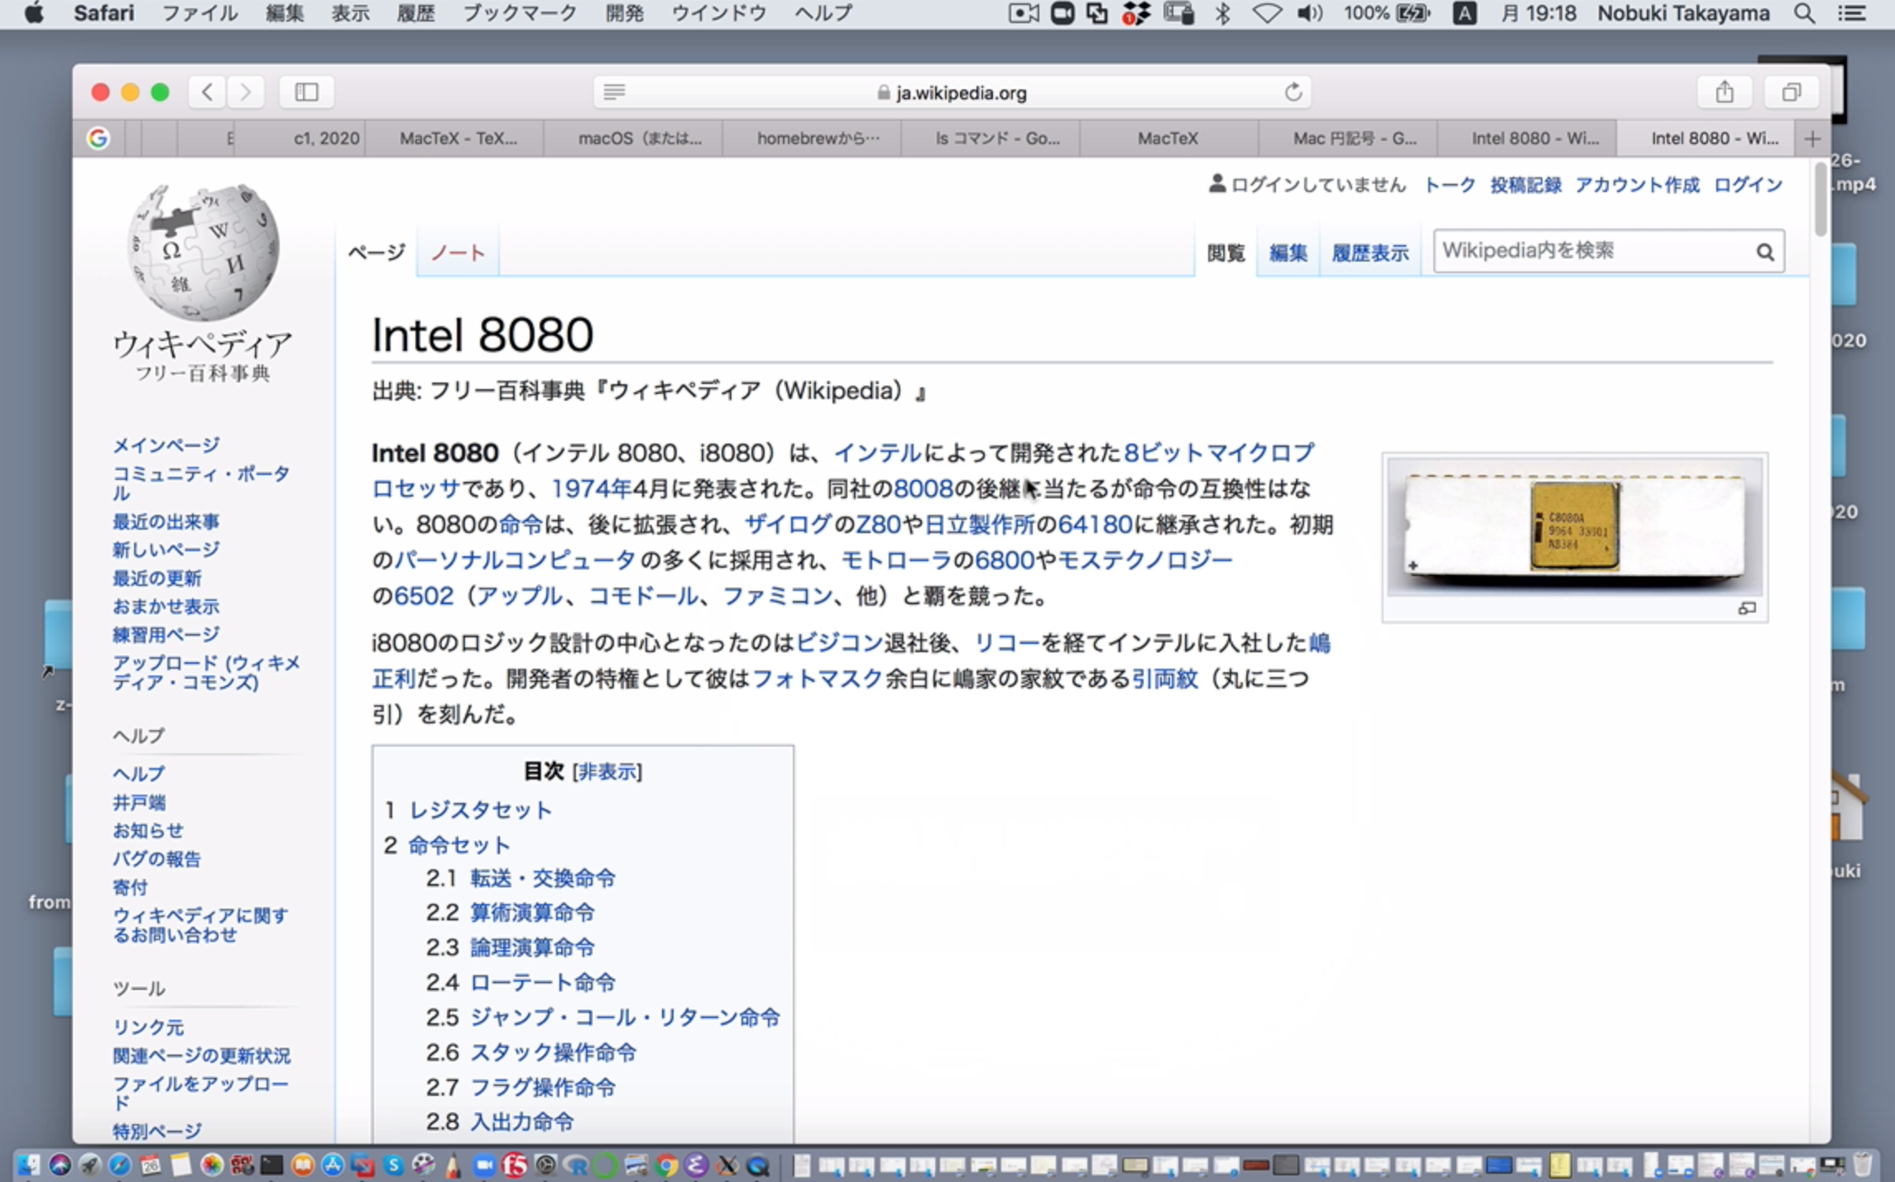This screenshot has width=1895, height=1182.
Task: Open the Share menu icon
Action: 1725,92
